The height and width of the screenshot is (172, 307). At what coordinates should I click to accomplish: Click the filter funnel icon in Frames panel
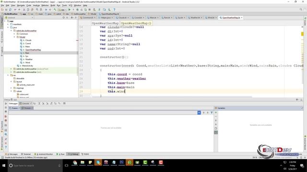212,113
